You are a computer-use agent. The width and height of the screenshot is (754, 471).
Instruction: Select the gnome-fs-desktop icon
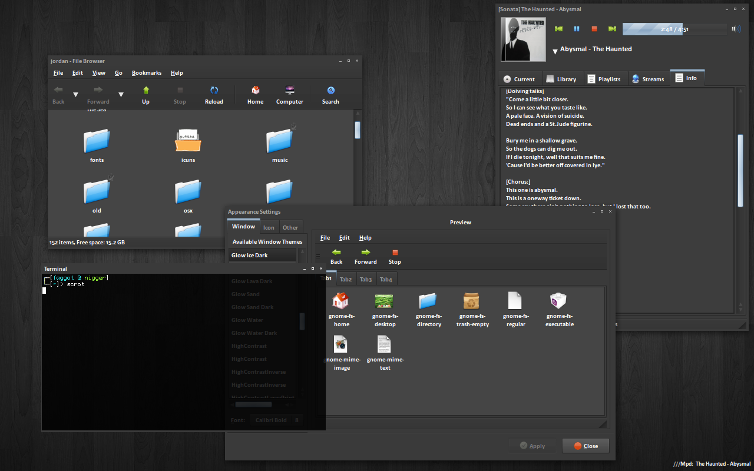(x=385, y=310)
